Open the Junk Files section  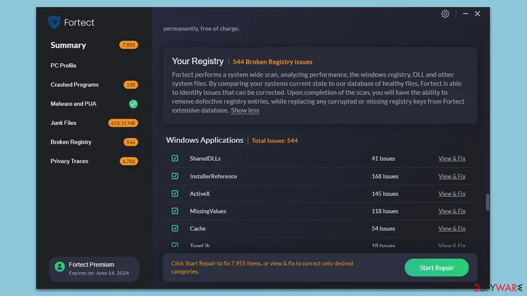pyautogui.click(x=63, y=123)
